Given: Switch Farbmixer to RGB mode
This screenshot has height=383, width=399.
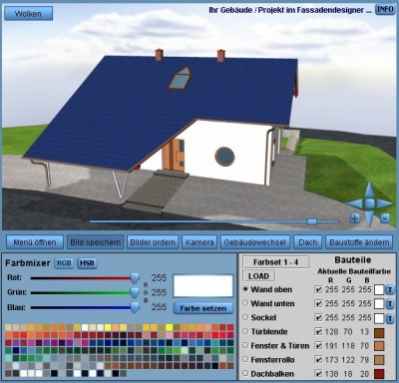Looking at the screenshot, I should [x=64, y=263].
